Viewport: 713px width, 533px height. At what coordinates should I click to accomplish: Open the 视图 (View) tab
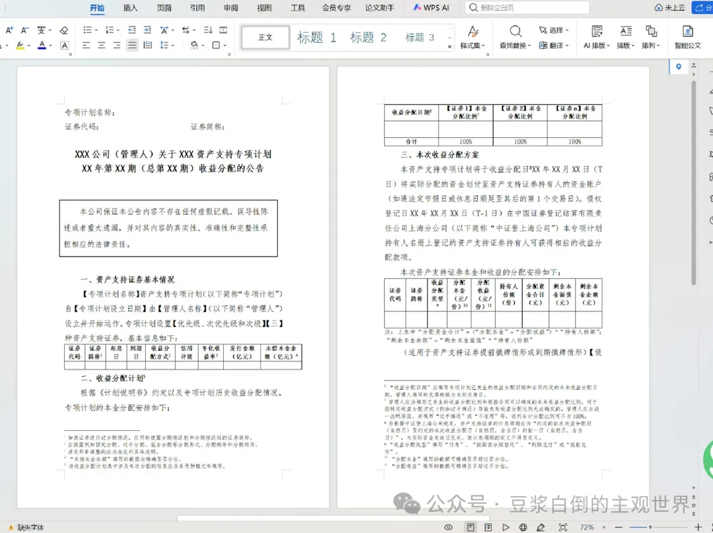(x=264, y=8)
